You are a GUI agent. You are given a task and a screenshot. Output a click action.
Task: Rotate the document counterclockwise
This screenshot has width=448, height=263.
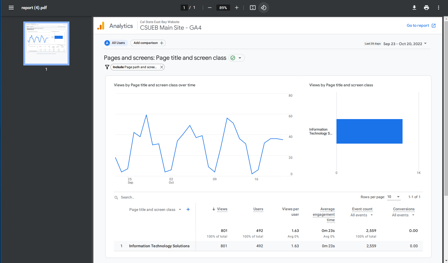click(264, 8)
